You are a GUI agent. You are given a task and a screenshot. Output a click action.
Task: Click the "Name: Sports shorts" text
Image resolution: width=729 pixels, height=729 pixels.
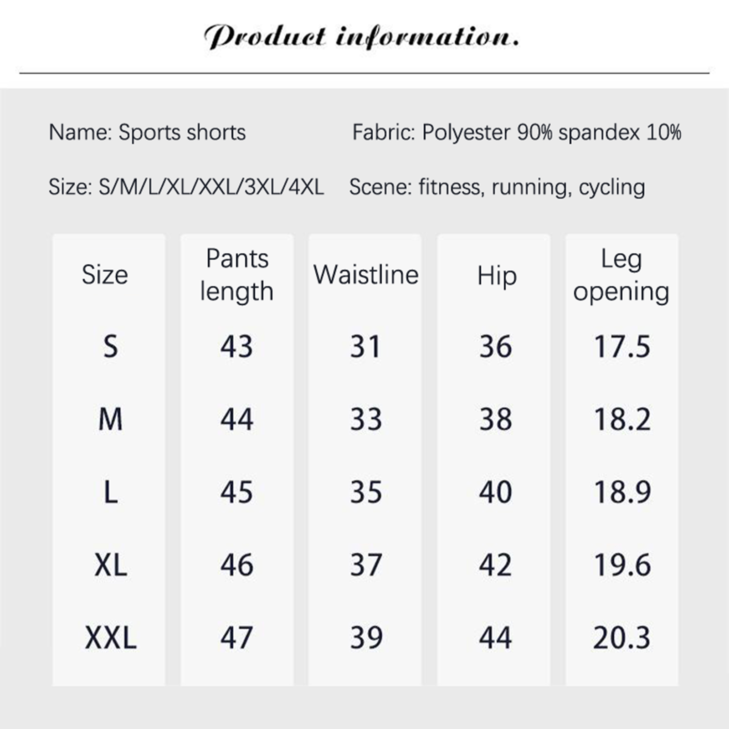(x=147, y=133)
